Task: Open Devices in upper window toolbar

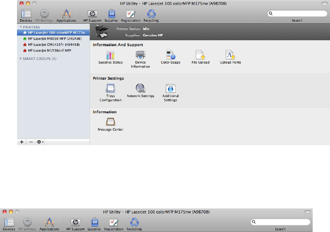Action: [26, 15]
